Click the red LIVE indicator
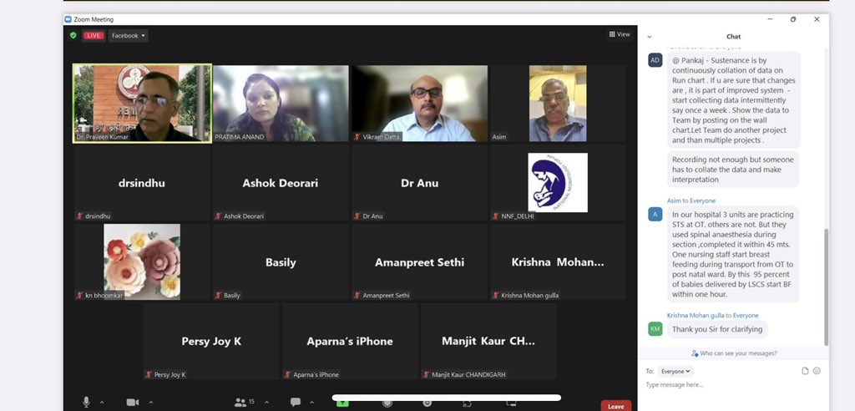Viewport: 855px width, 411px height. [94, 35]
